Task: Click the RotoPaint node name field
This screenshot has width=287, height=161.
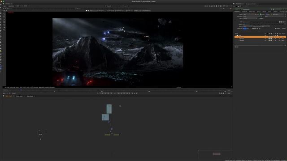Action: [256, 9]
